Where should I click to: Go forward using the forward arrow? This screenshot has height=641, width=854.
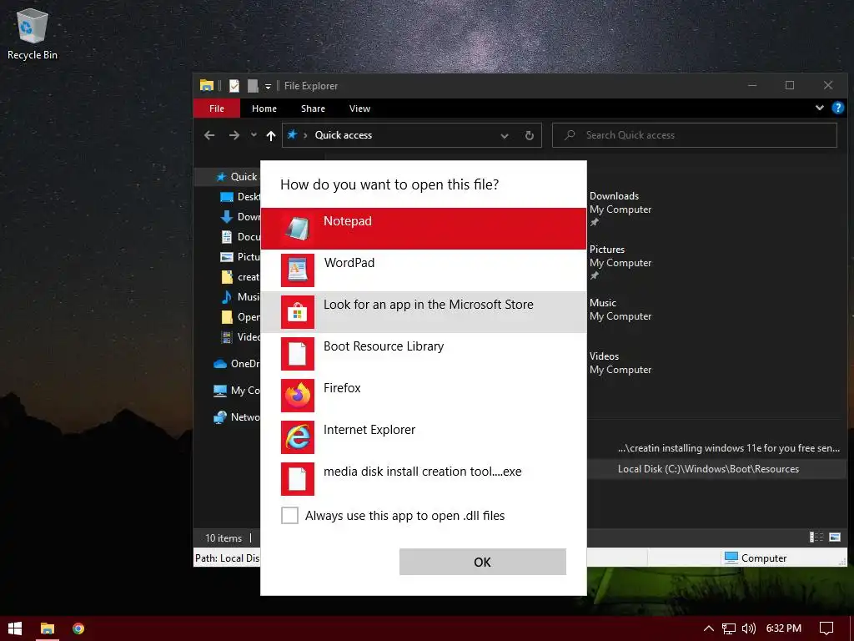pos(234,135)
